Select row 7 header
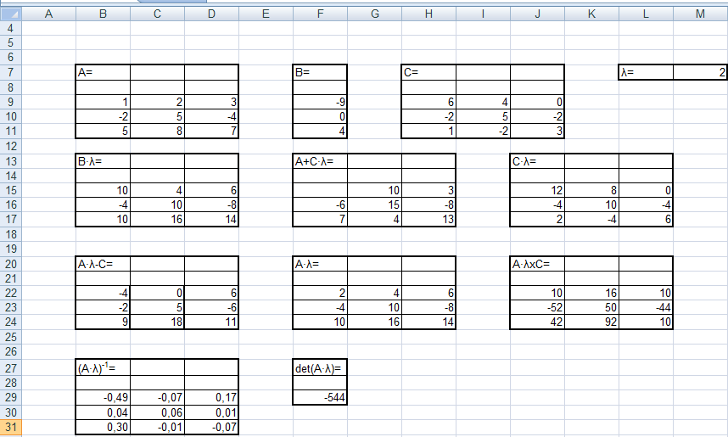The height and width of the screenshot is (437, 728). tap(11, 72)
